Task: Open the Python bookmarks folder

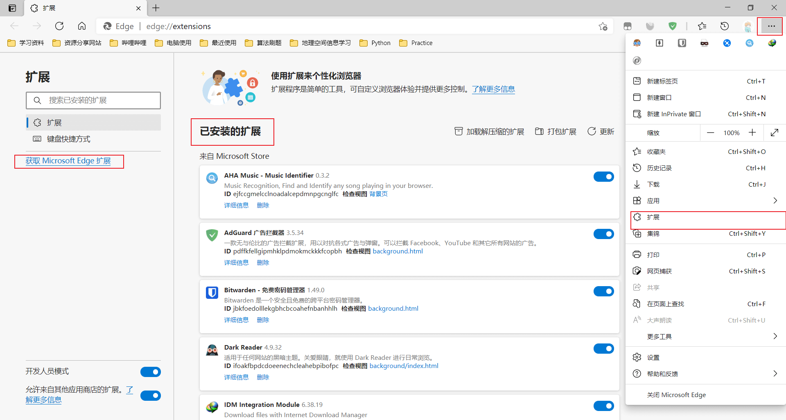Action: (375, 43)
